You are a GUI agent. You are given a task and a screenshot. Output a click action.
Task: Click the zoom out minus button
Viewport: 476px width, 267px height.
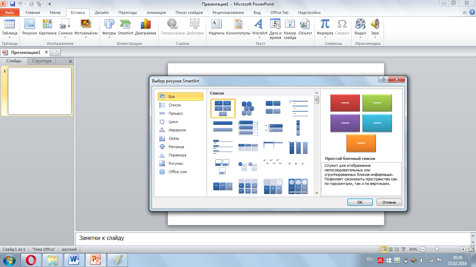tap(423, 249)
